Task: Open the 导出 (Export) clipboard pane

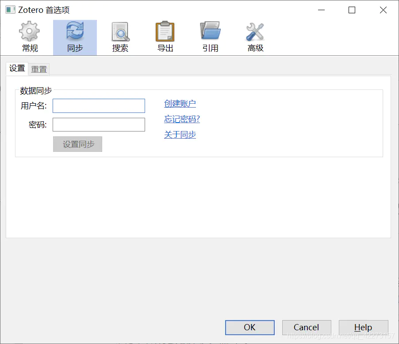Action: 165,38
